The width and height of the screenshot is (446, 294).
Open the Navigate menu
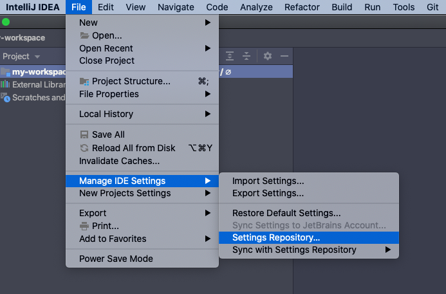click(176, 7)
